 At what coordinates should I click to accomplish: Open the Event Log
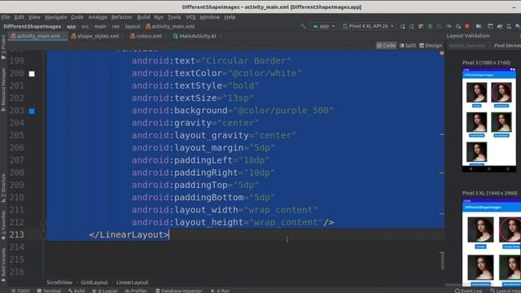pos(469,291)
